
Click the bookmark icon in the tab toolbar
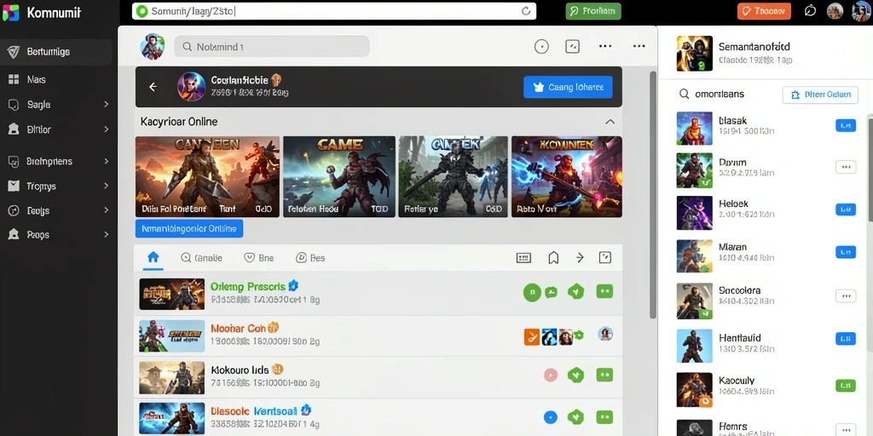coord(553,257)
